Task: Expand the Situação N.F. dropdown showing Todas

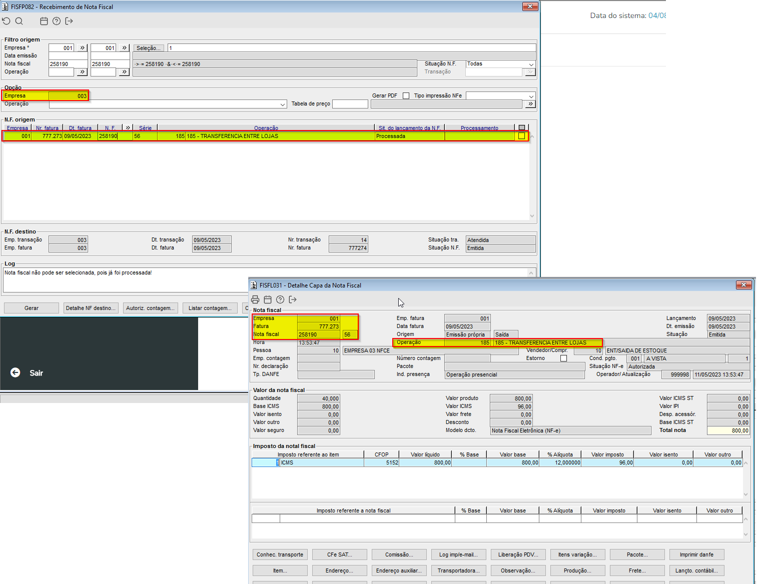Action: (x=531, y=64)
